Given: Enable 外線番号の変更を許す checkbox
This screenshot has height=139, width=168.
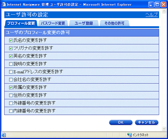Looking at the screenshot, I should (x=11, y=103).
